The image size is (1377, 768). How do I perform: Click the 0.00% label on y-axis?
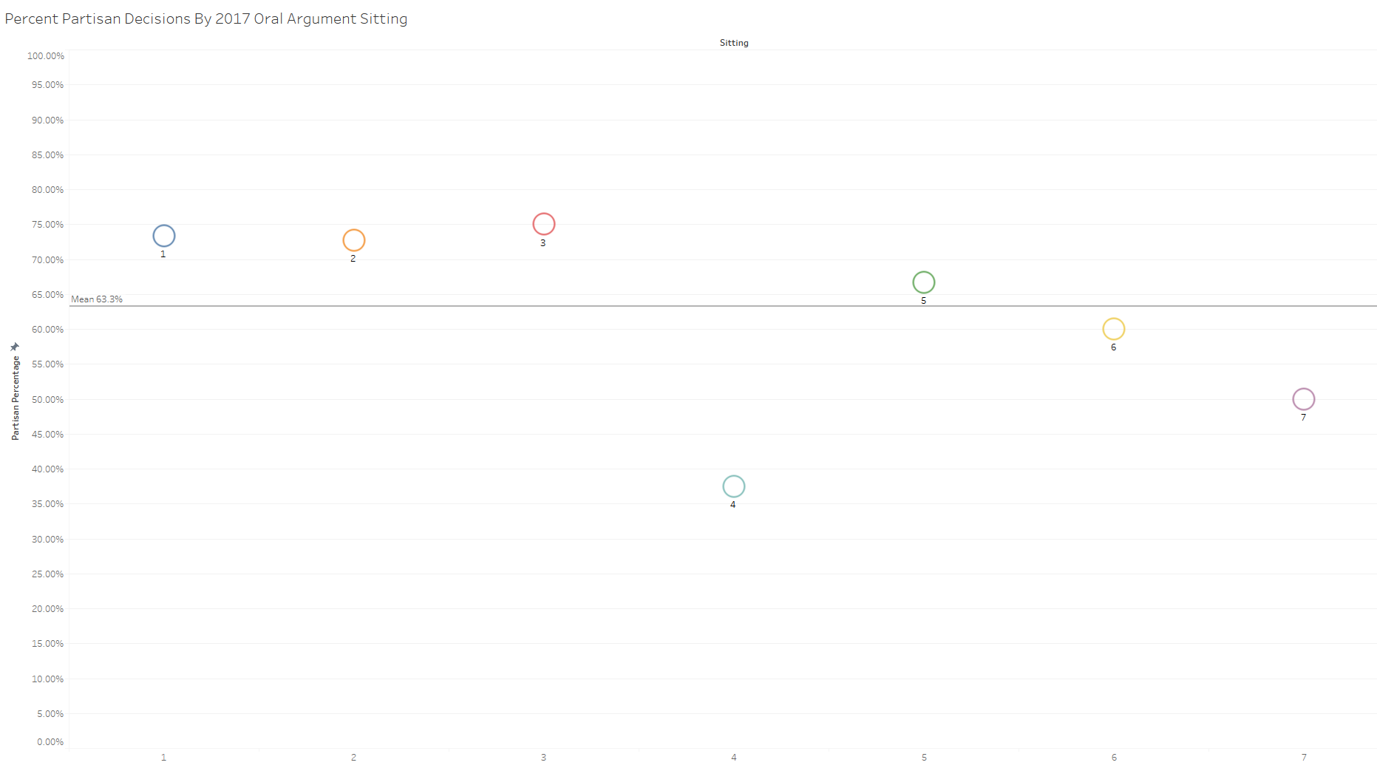pos(50,742)
